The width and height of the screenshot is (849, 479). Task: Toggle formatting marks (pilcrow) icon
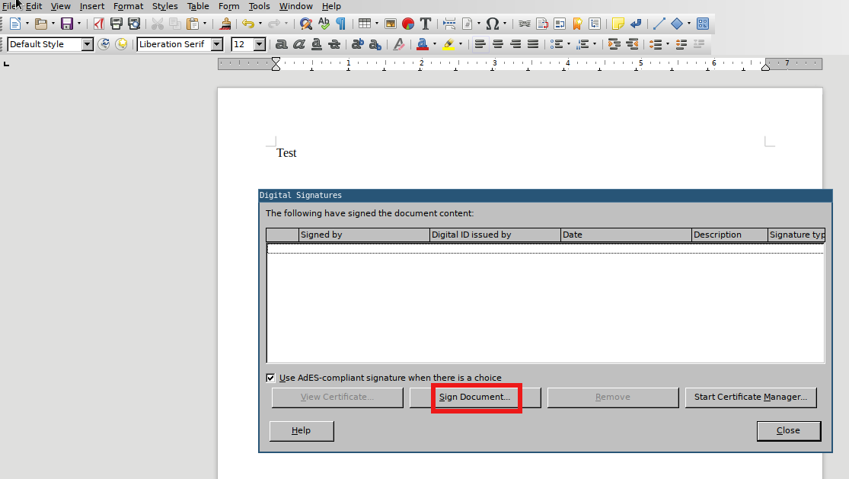click(x=340, y=24)
